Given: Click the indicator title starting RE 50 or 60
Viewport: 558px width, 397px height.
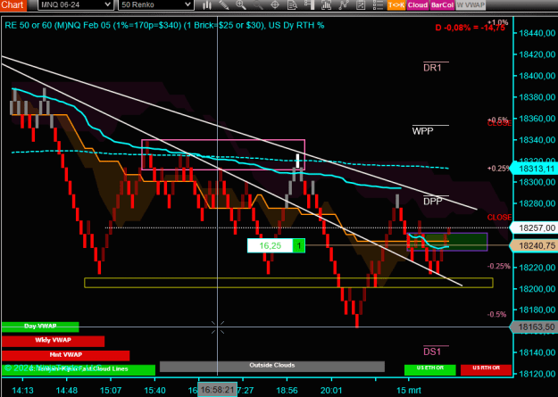Looking at the screenshot, I should pyautogui.click(x=164, y=25).
